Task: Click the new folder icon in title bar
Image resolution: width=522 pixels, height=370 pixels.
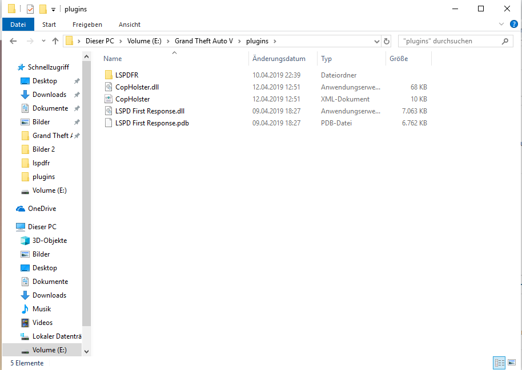Action: click(43, 9)
